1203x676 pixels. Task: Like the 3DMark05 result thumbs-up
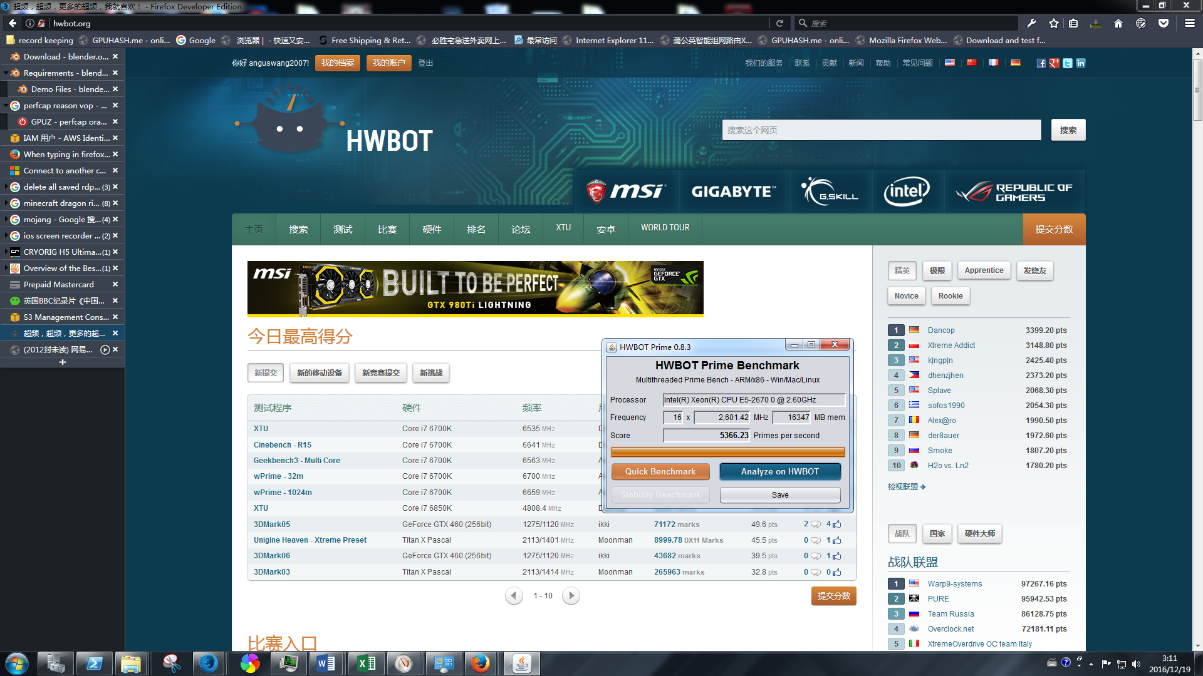point(837,525)
